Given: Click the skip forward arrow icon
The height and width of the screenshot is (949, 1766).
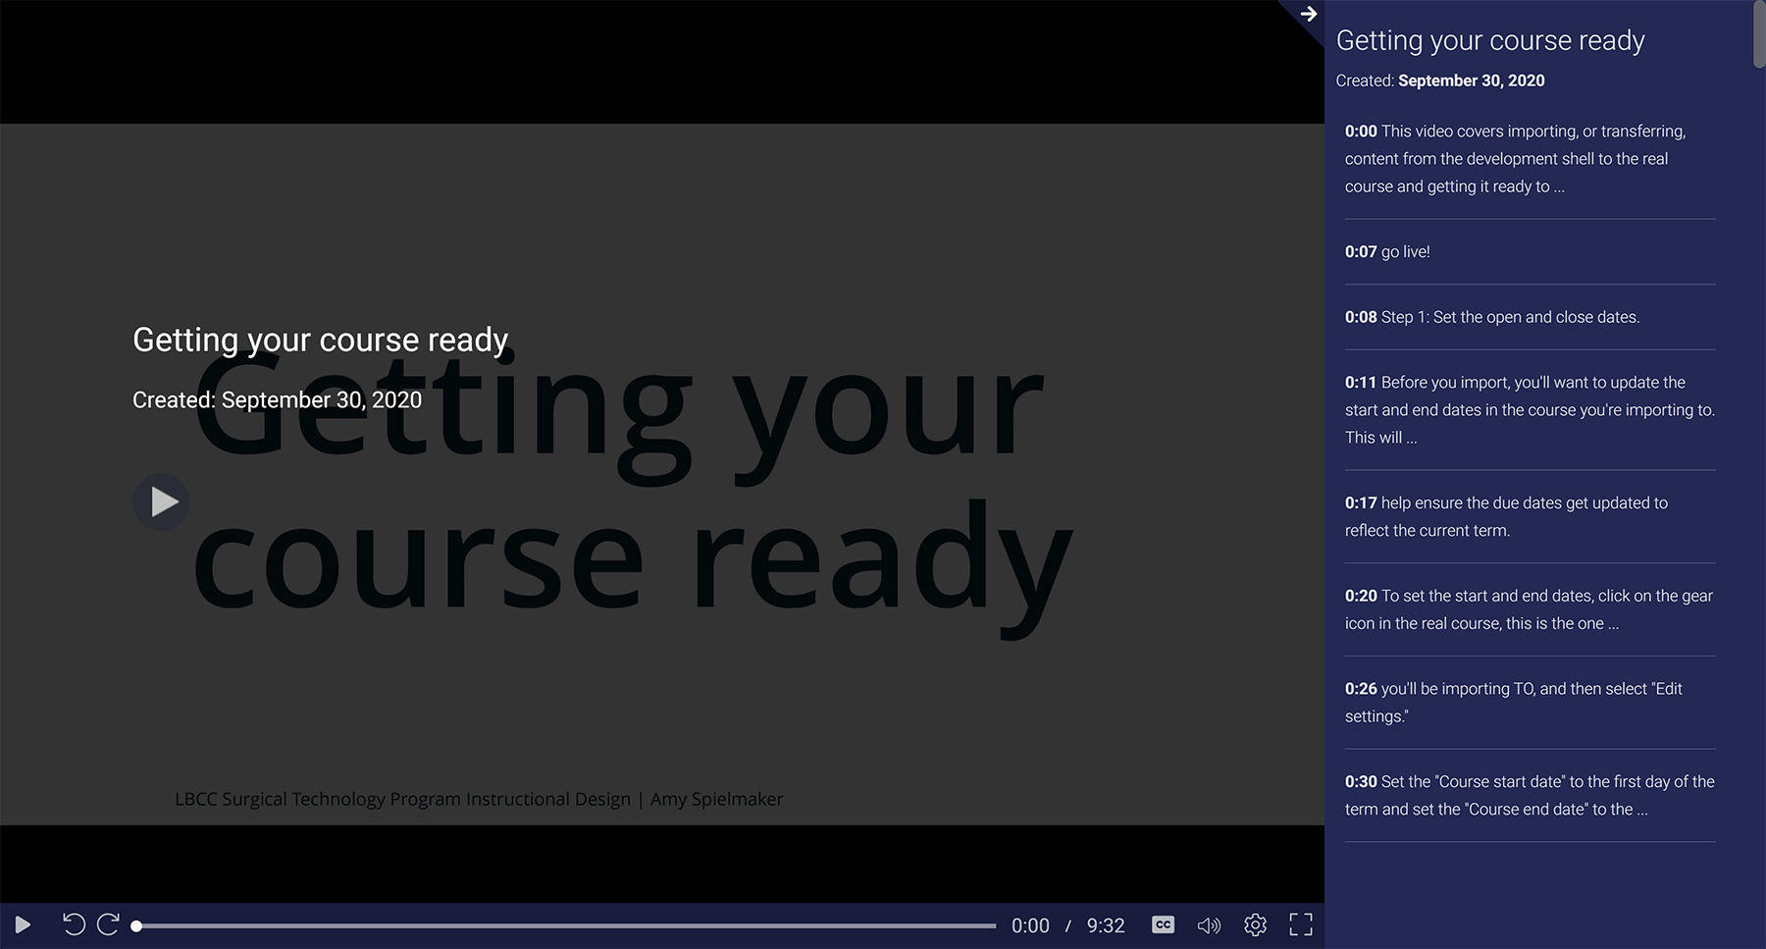Looking at the screenshot, I should [108, 924].
